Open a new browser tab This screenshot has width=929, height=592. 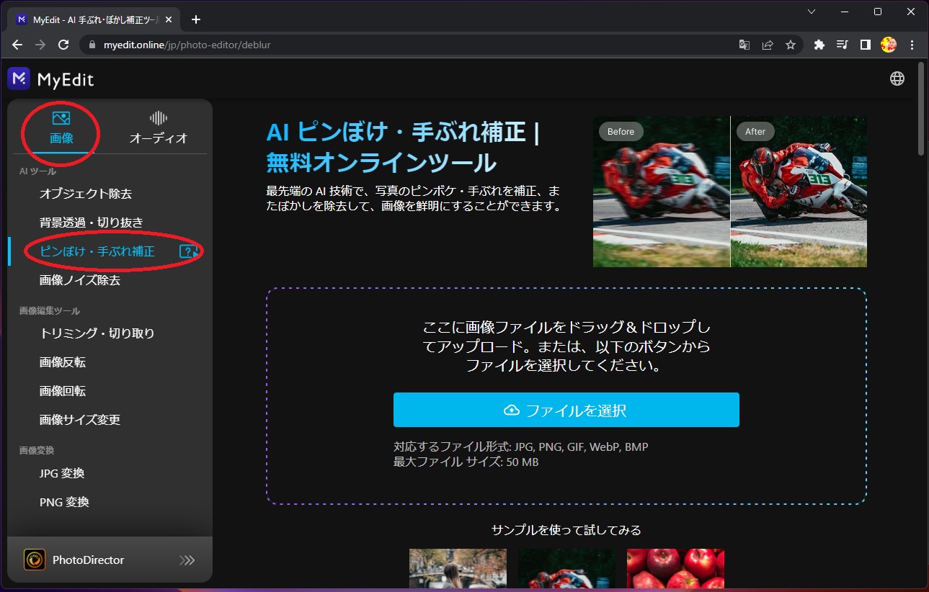point(196,19)
